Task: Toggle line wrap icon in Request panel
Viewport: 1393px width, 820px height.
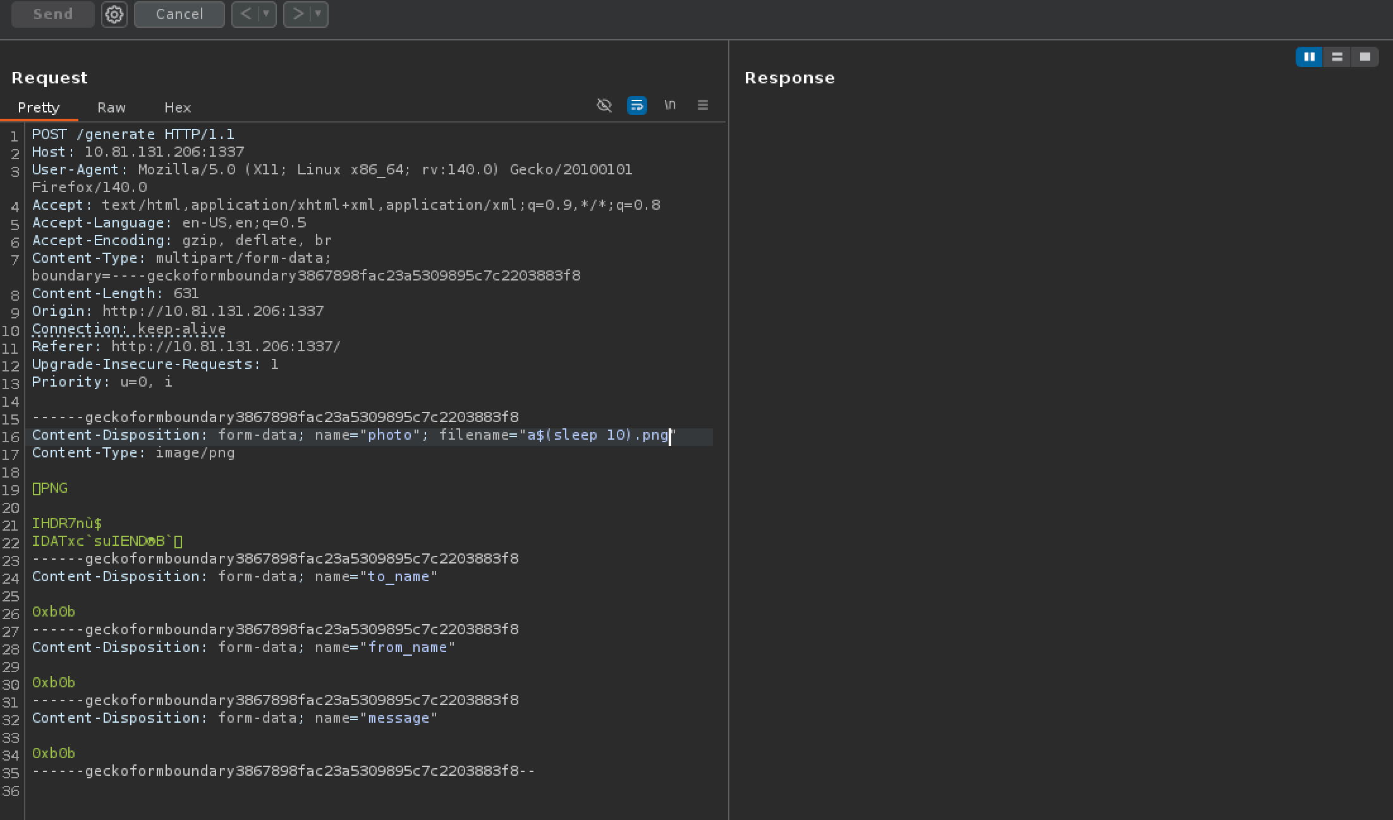Action: pyautogui.click(x=636, y=105)
